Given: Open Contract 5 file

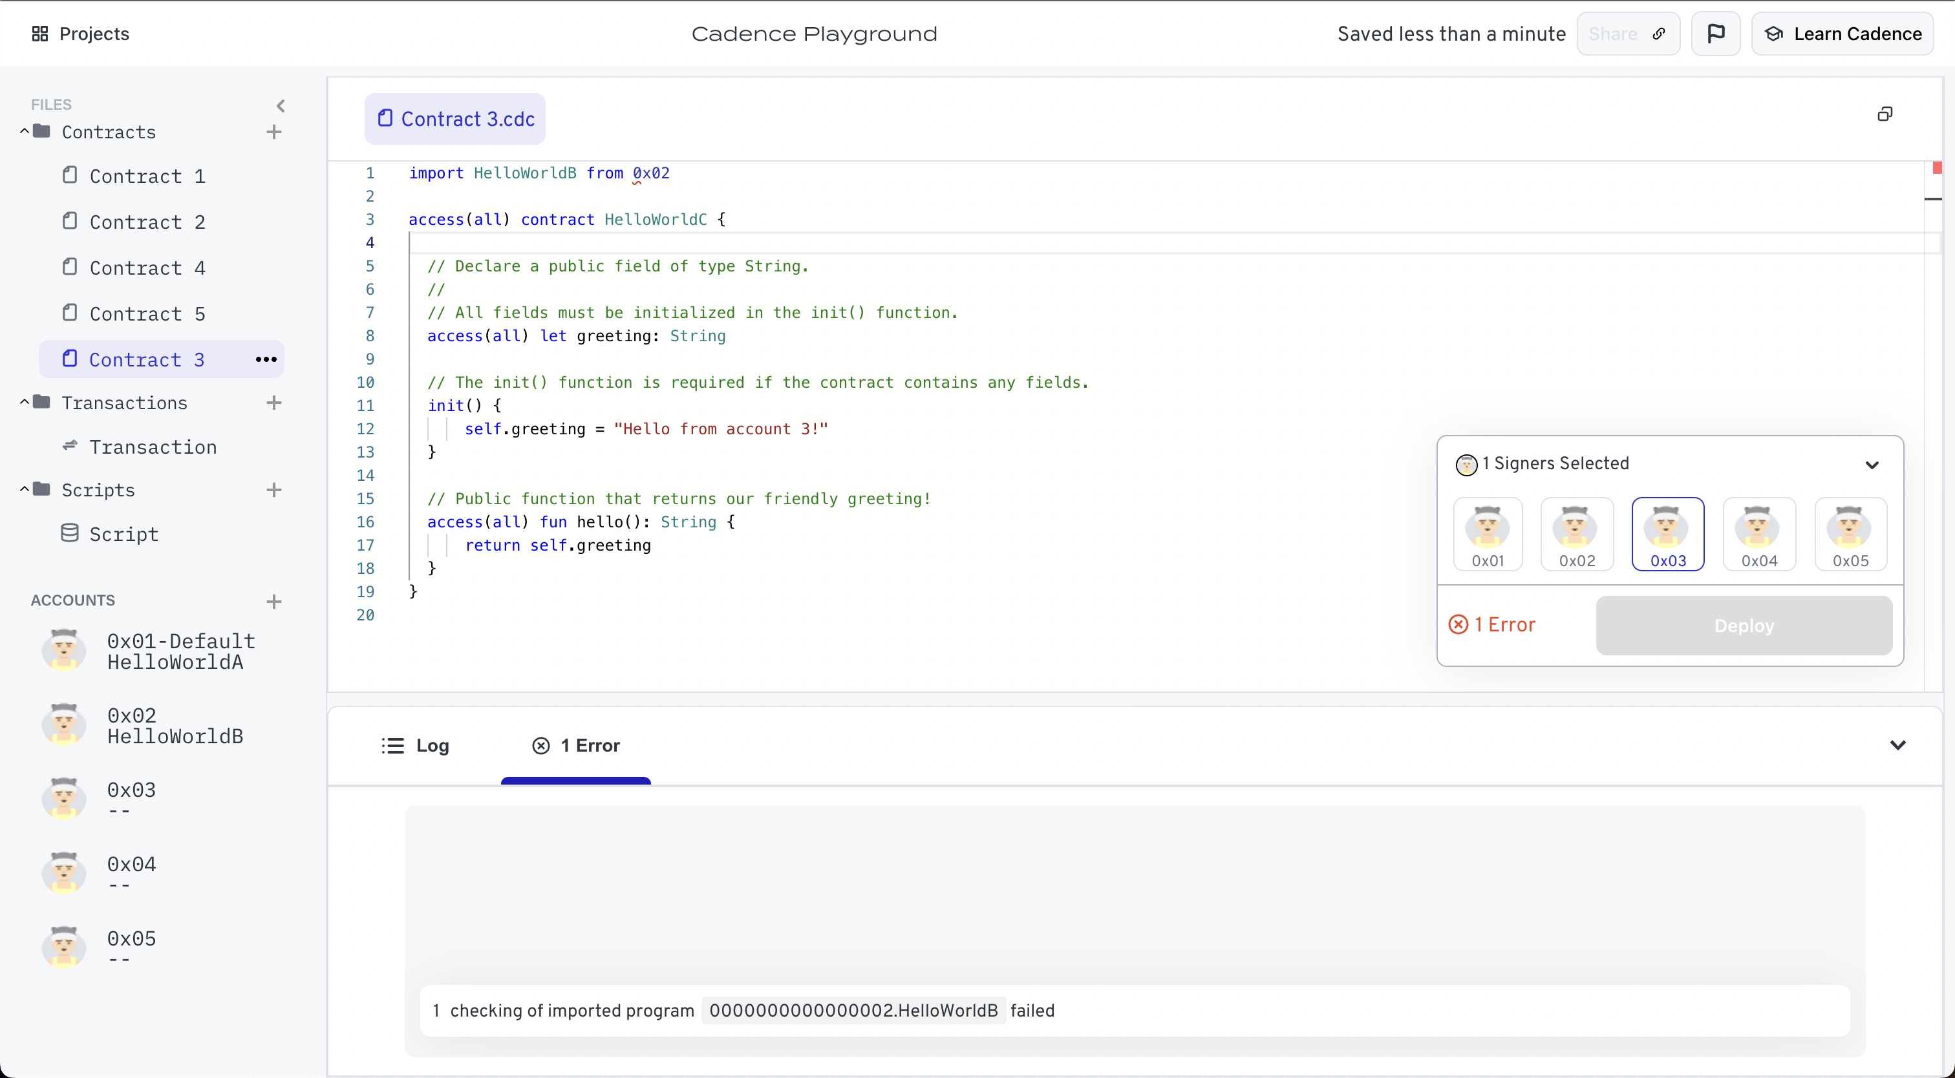Looking at the screenshot, I should (x=162, y=313).
